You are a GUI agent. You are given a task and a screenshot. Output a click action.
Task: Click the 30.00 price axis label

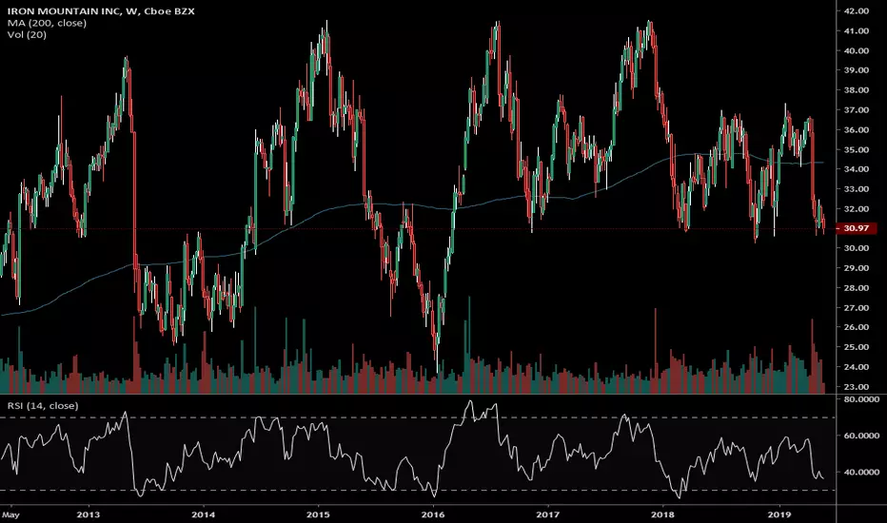[856, 248]
